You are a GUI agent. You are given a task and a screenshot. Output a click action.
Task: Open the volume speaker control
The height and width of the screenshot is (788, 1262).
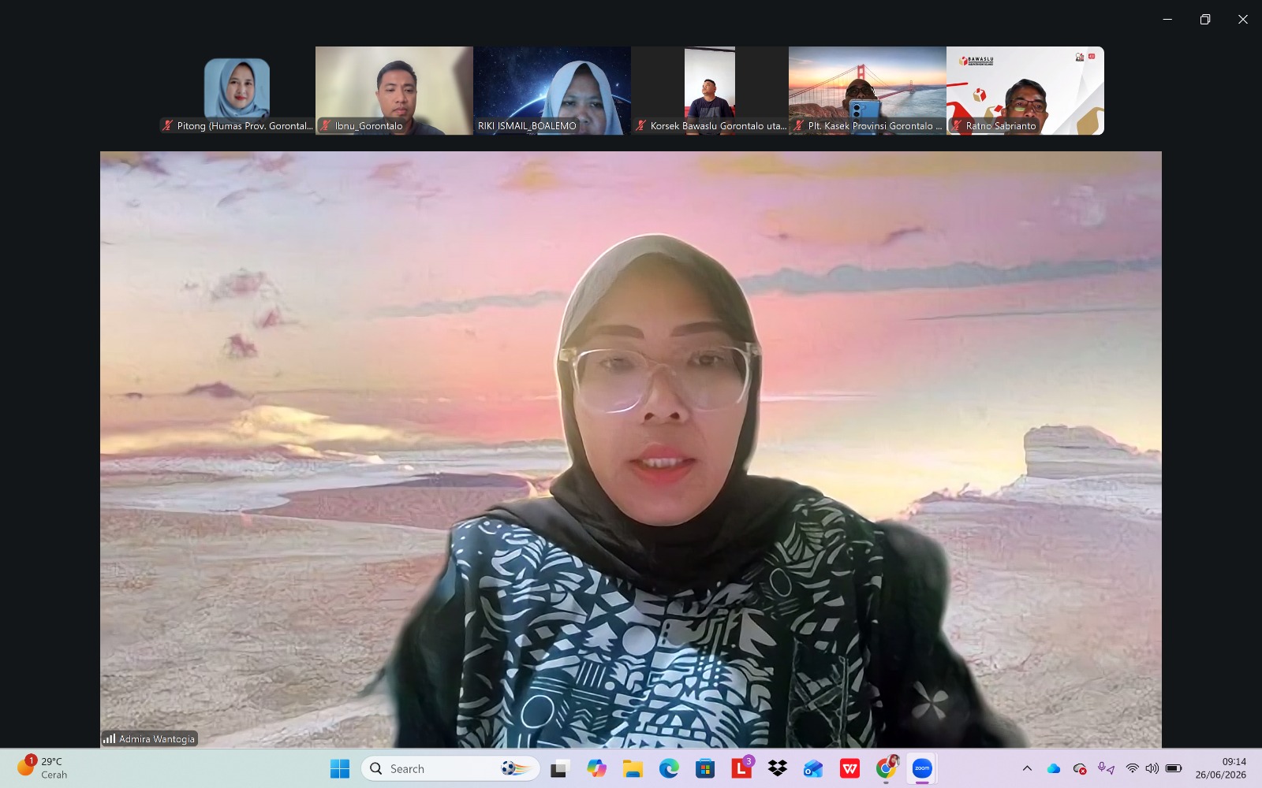coord(1152,768)
